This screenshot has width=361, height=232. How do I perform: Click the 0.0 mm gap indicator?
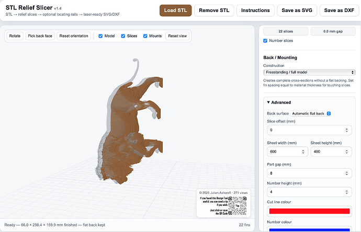[333, 31]
